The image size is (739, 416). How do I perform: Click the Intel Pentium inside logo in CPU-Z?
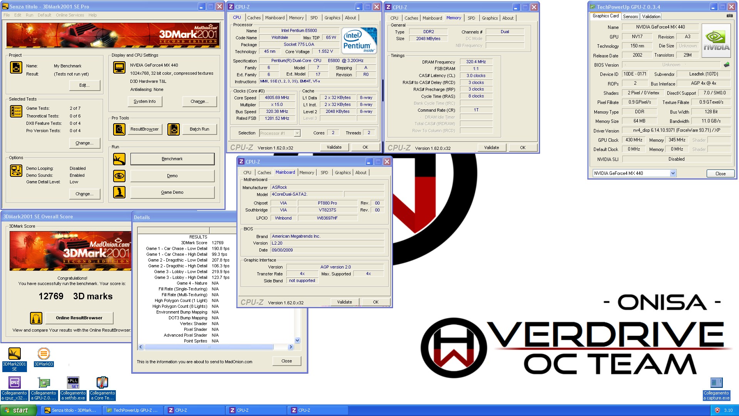(x=359, y=41)
